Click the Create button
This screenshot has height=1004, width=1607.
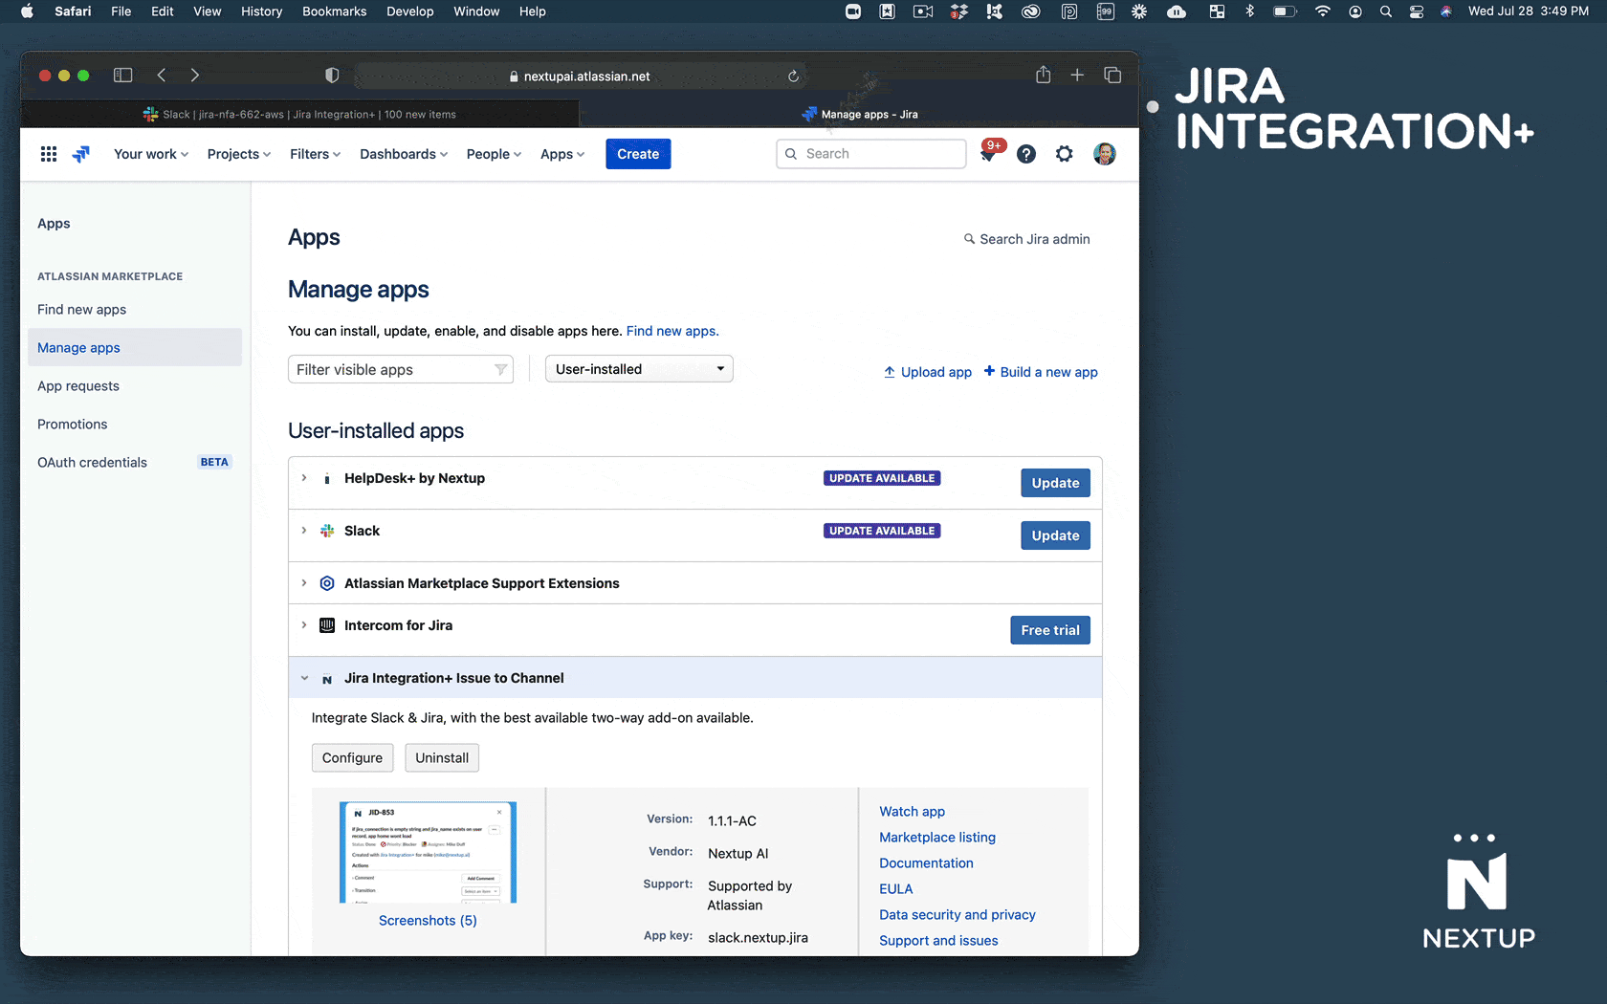click(638, 154)
